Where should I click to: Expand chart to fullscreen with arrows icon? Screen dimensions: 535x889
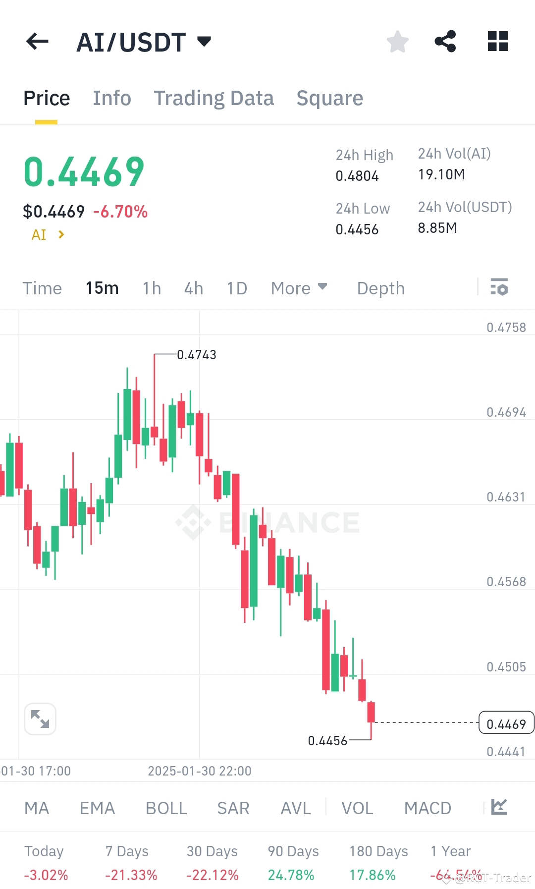pyautogui.click(x=40, y=719)
